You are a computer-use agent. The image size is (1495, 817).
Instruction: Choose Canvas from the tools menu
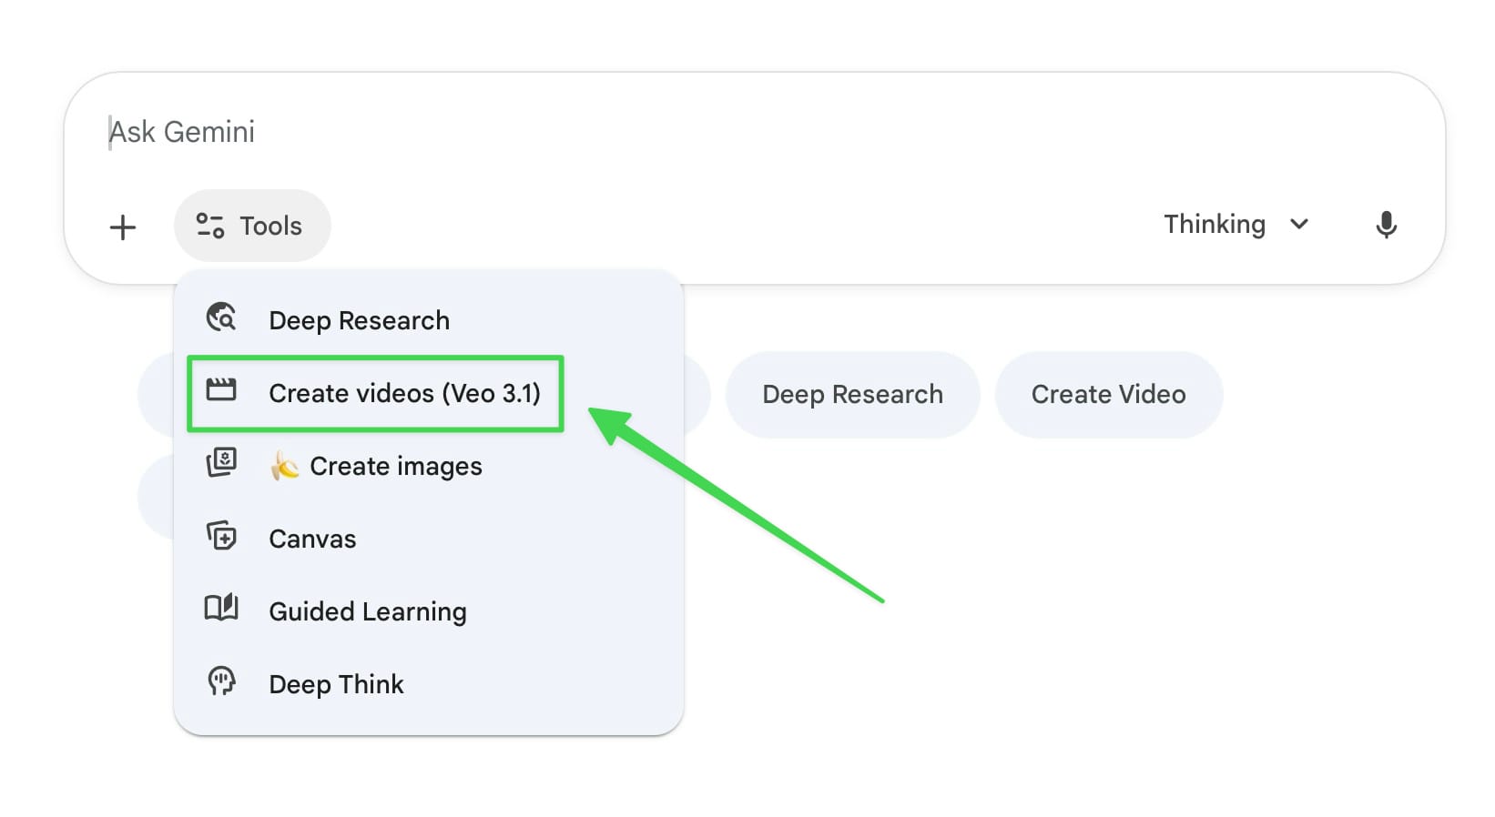[428, 539]
